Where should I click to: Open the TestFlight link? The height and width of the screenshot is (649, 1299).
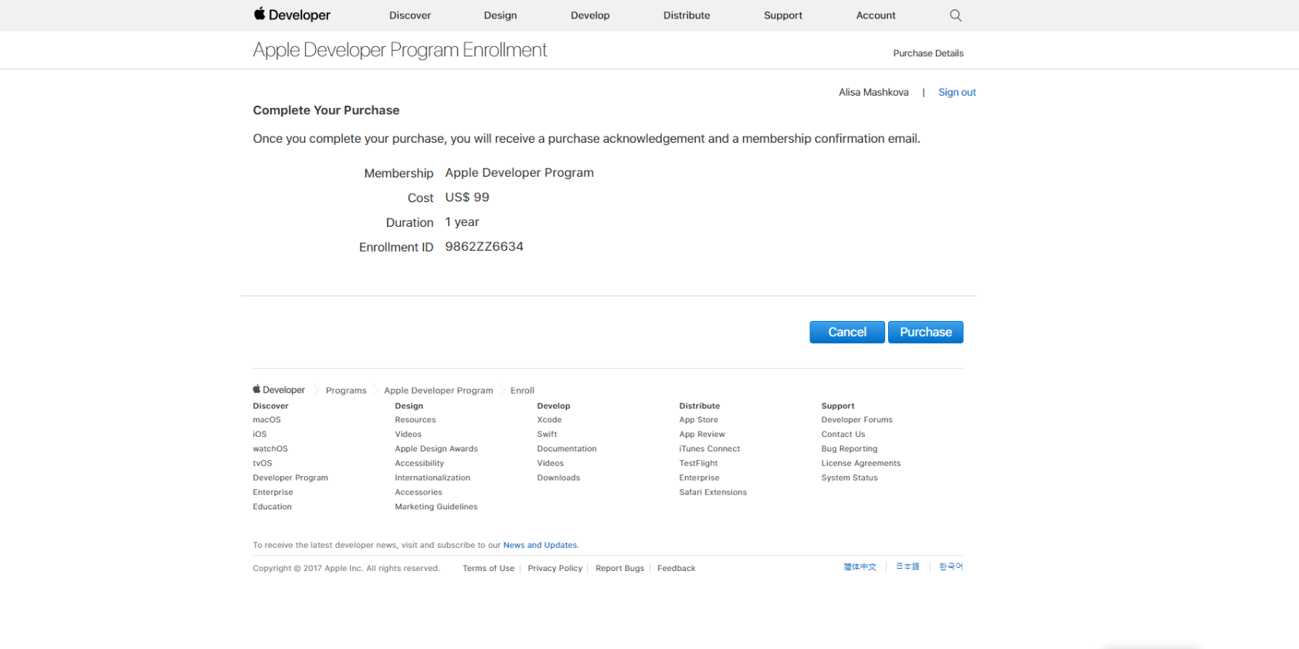698,464
